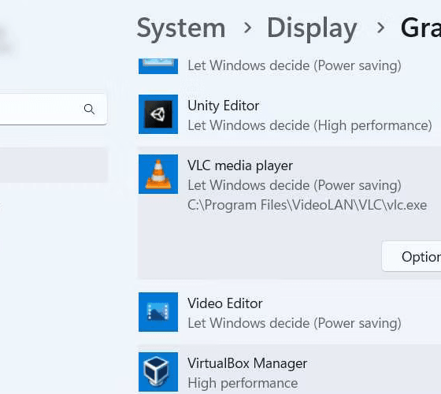Select the Video Editor entry title
This screenshot has height=394, width=441.
point(225,303)
